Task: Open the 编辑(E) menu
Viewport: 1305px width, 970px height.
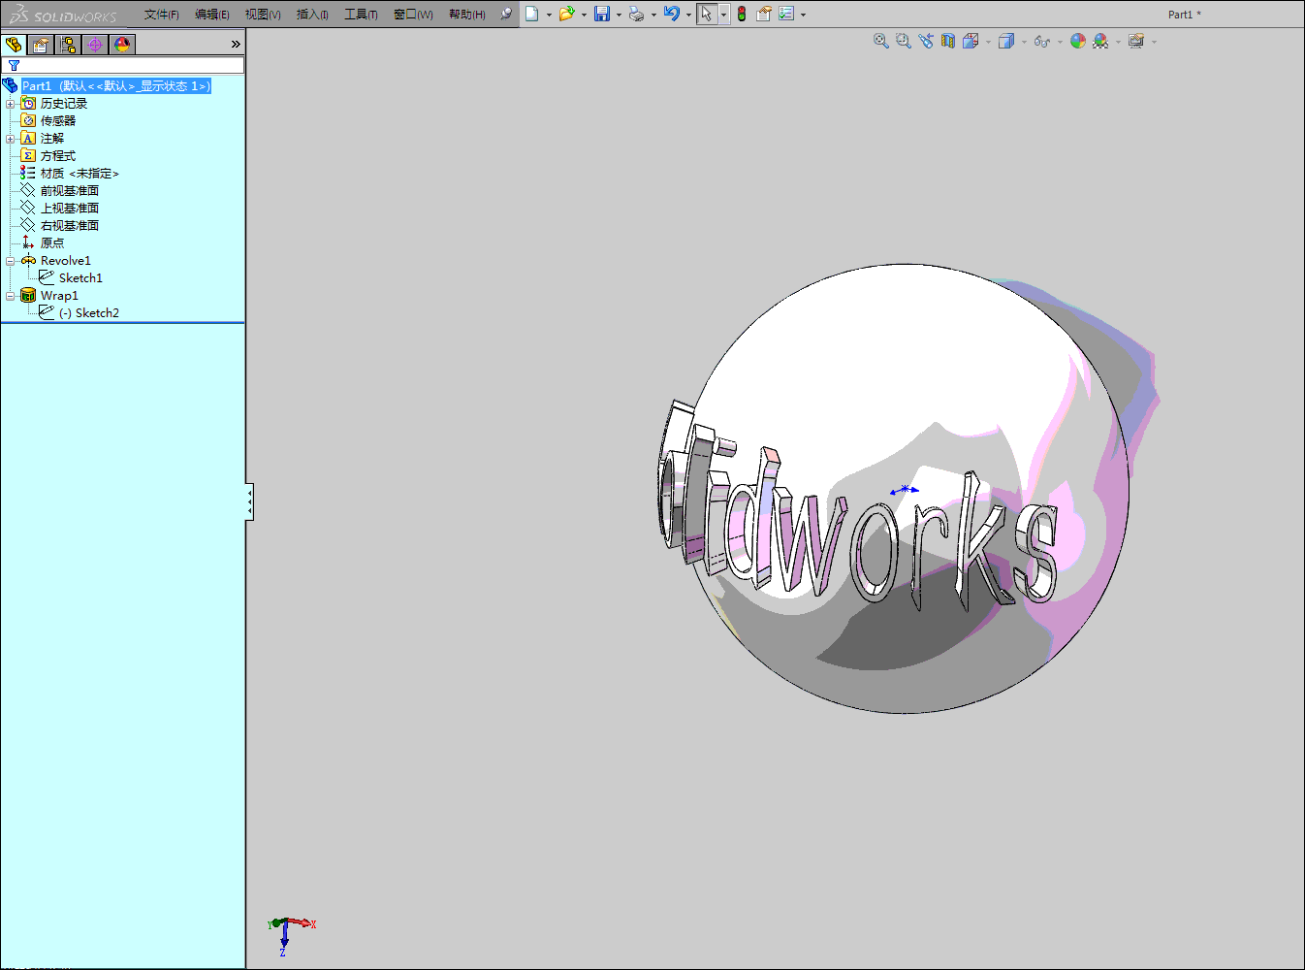Action: point(212,15)
